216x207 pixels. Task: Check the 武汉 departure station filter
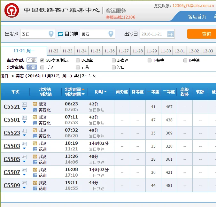point(42,67)
